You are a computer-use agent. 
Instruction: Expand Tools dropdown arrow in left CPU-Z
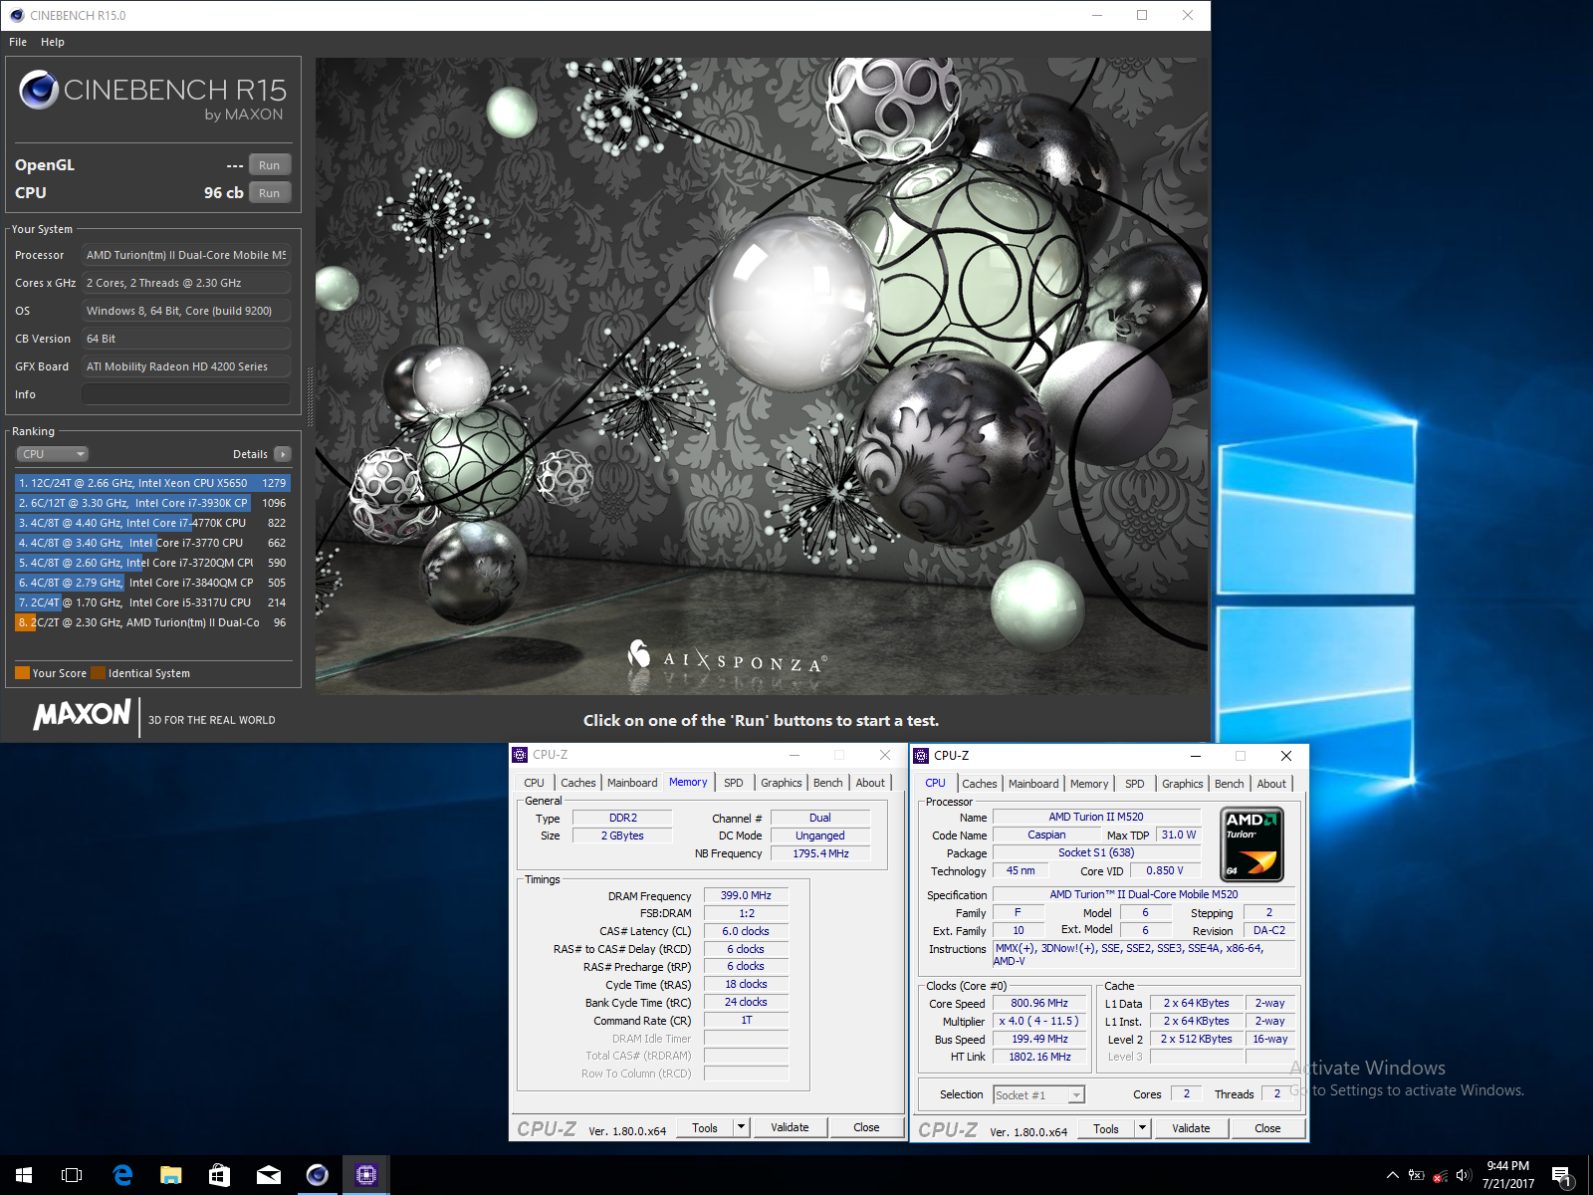pos(741,1127)
